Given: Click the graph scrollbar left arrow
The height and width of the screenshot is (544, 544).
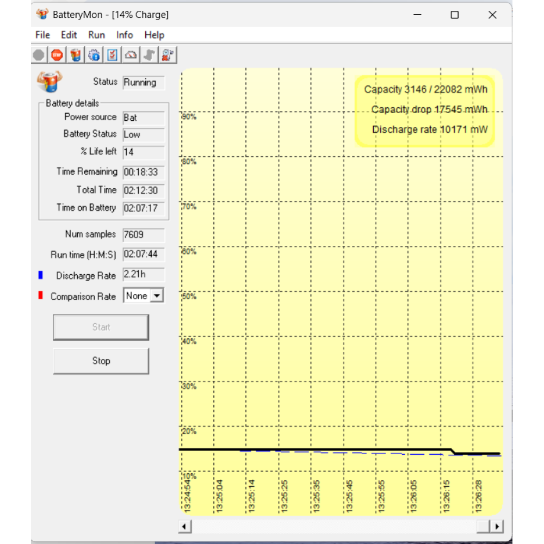Looking at the screenshot, I should pyautogui.click(x=184, y=527).
